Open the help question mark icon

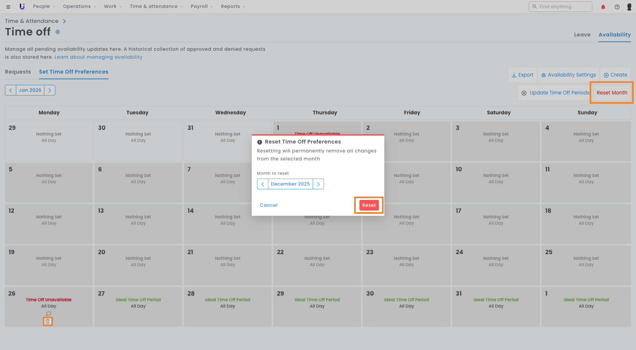point(617,7)
